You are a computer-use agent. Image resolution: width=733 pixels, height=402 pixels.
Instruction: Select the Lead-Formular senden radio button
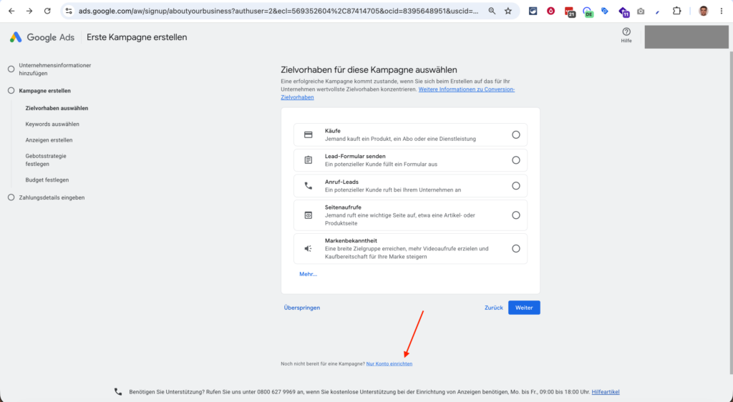click(x=515, y=160)
